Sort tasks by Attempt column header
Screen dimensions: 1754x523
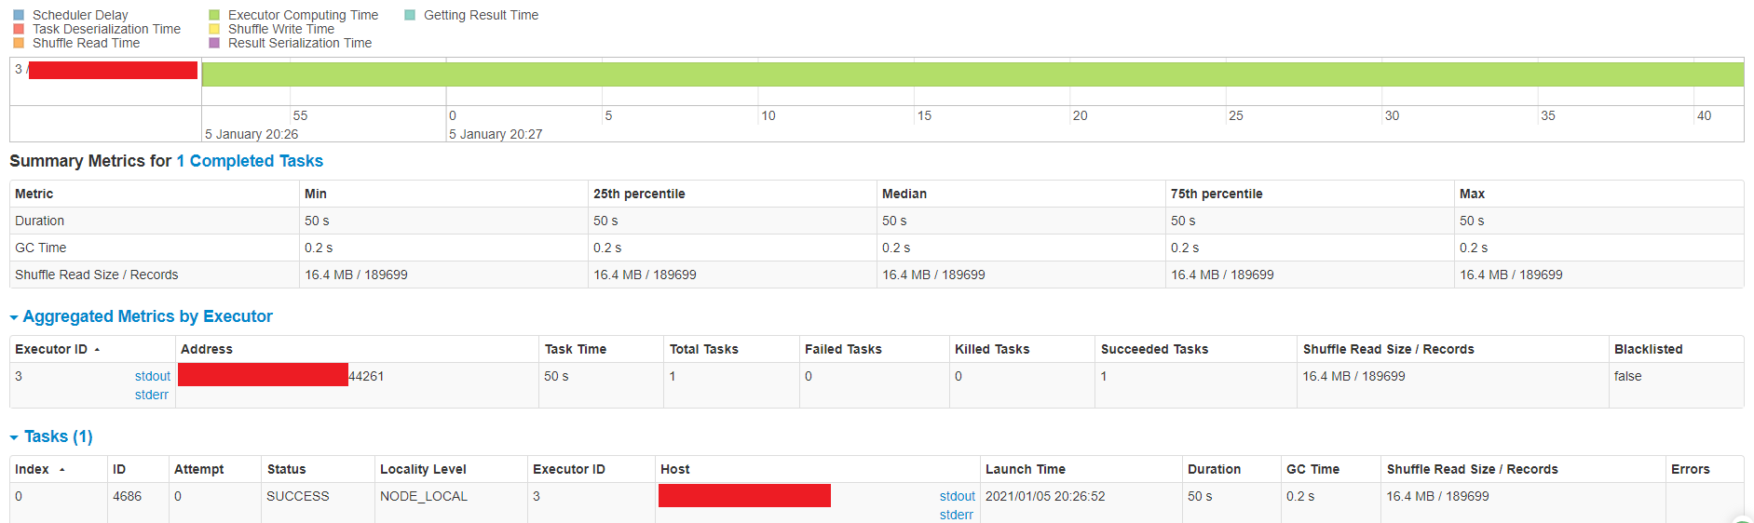pyautogui.click(x=199, y=469)
